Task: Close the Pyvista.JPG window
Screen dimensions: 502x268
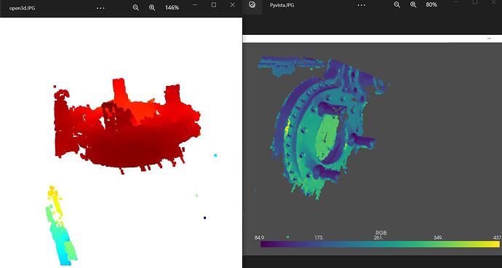Action: (494, 2)
